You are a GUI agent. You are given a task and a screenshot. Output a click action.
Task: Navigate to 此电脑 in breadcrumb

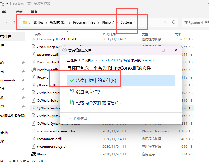coord(38,22)
